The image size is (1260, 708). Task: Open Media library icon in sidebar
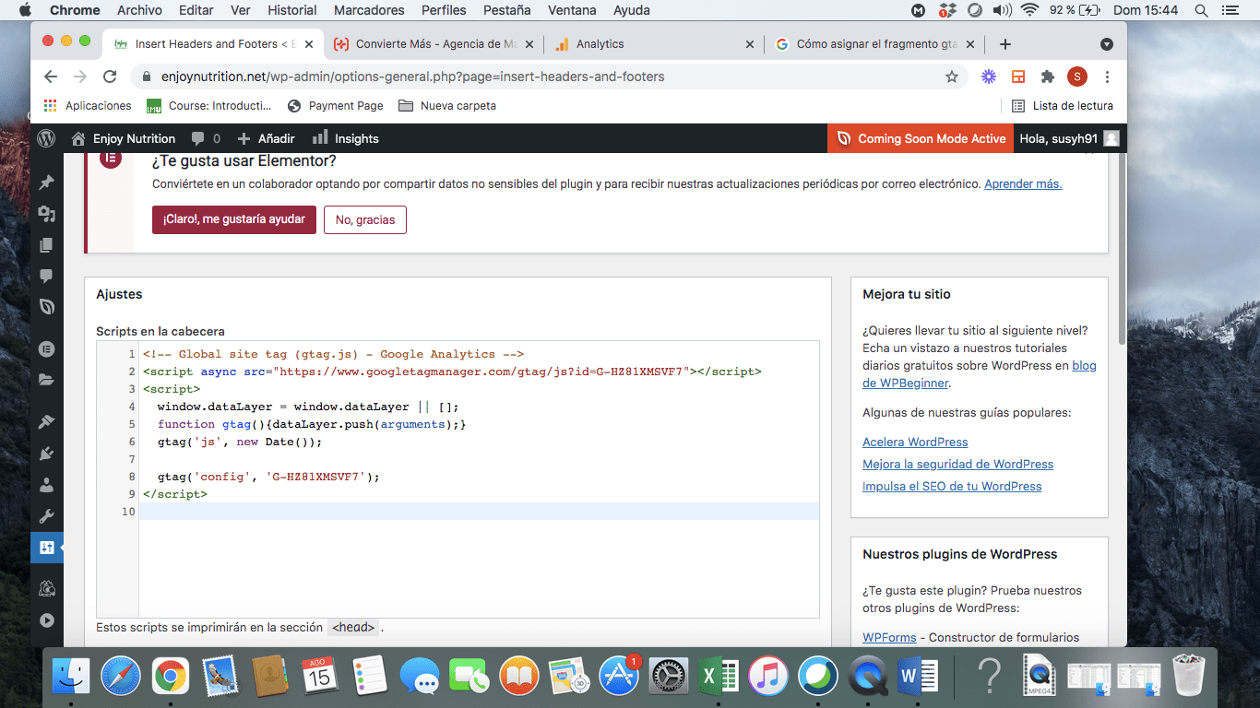point(46,214)
